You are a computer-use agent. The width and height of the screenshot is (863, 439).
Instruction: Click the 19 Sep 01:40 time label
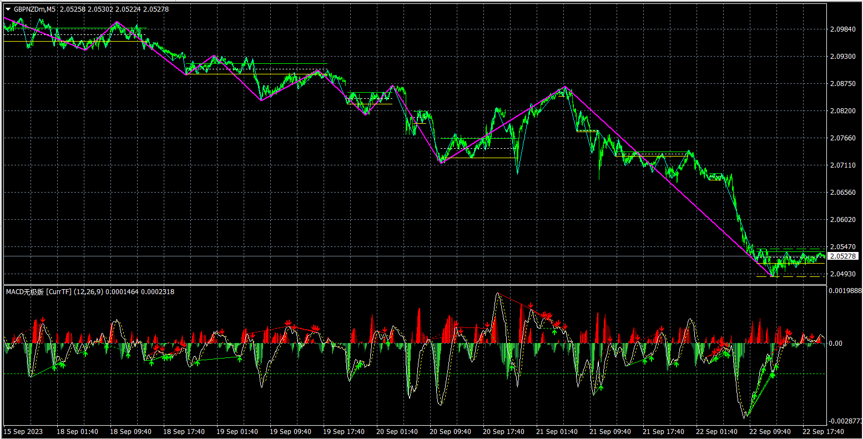[x=238, y=432]
